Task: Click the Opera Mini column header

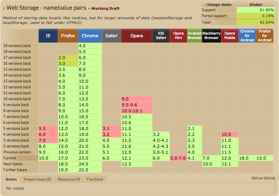Action: pyautogui.click(x=178, y=36)
